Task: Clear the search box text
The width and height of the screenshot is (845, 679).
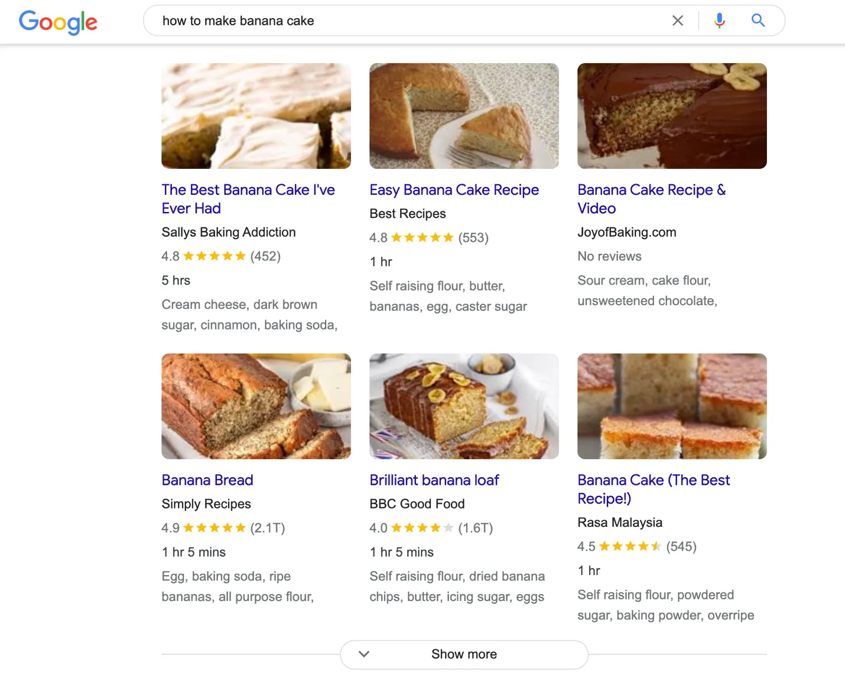Action: [x=677, y=21]
